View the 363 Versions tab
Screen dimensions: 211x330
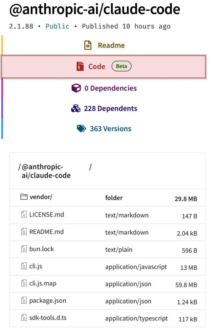pyautogui.click(x=104, y=128)
